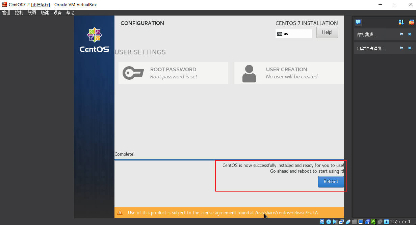This screenshot has height=225, width=416.
Task: Click the USB devices status icon
Action: click(x=348, y=222)
